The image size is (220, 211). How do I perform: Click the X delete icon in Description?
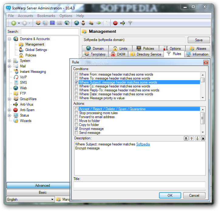point(203,138)
